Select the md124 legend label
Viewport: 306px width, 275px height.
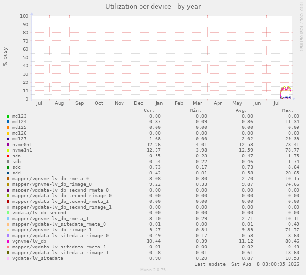(x=19, y=122)
